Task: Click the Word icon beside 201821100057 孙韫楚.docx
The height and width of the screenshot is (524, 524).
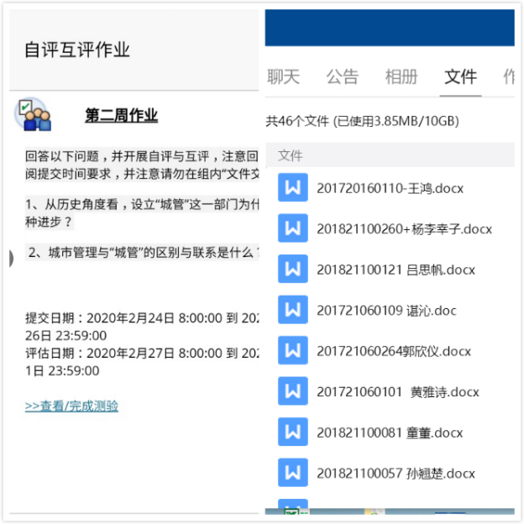Action: [x=292, y=474]
